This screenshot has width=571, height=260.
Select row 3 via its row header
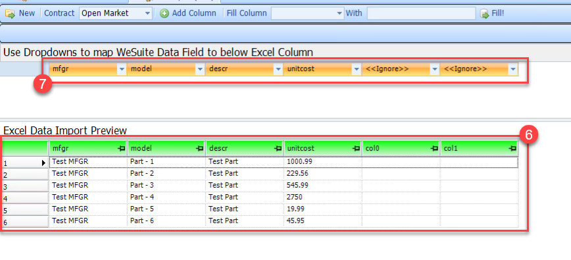point(25,186)
